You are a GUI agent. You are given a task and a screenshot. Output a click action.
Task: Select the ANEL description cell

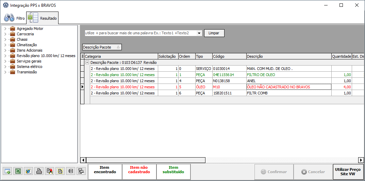coord(289,80)
